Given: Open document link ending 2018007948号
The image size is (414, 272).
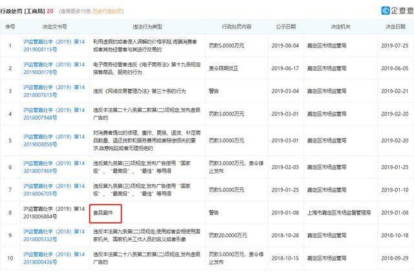Looking at the screenshot, I should [x=54, y=114].
